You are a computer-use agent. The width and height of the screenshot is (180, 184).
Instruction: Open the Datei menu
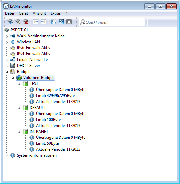point(9,13)
